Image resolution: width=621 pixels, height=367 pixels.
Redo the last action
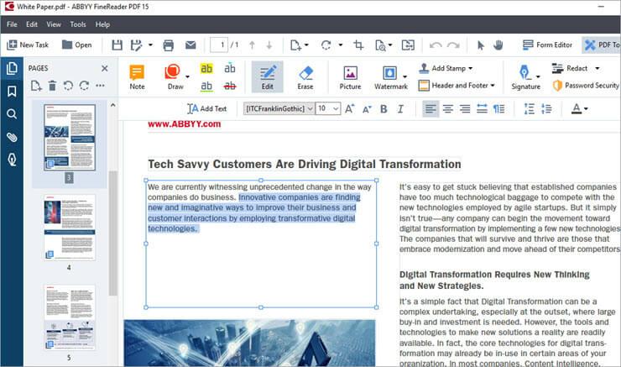point(453,45)
